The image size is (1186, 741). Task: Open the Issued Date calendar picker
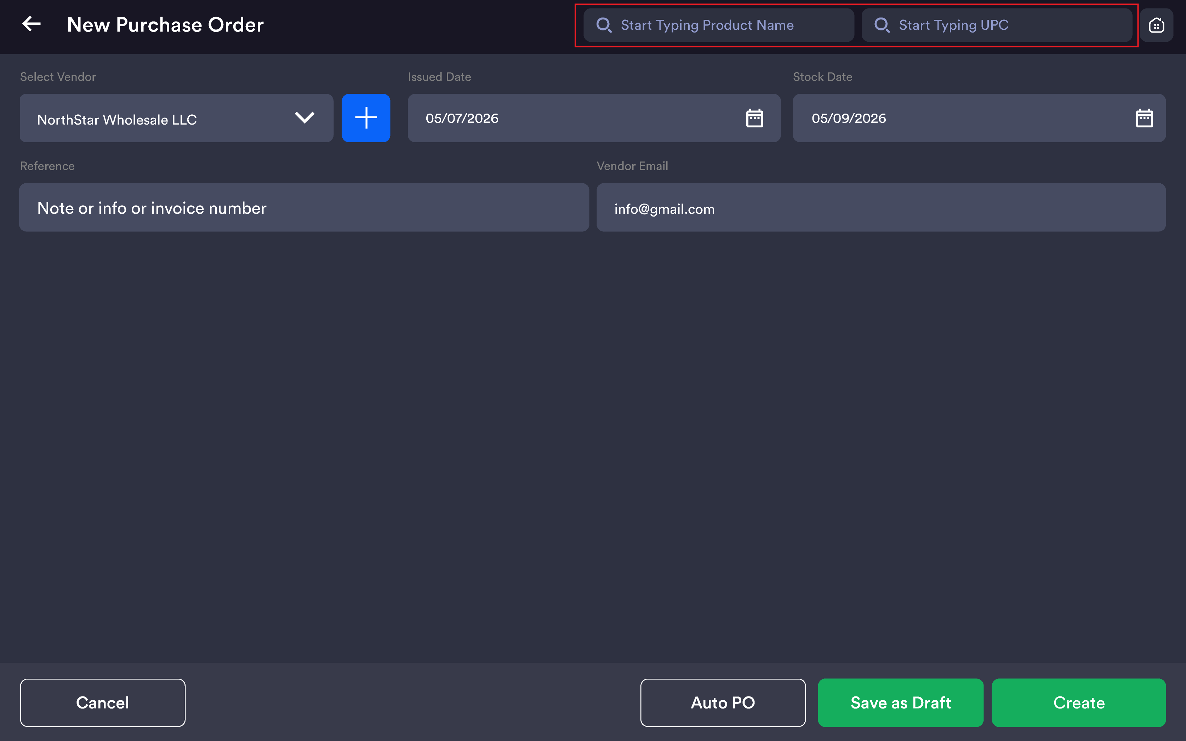(754, 118)
